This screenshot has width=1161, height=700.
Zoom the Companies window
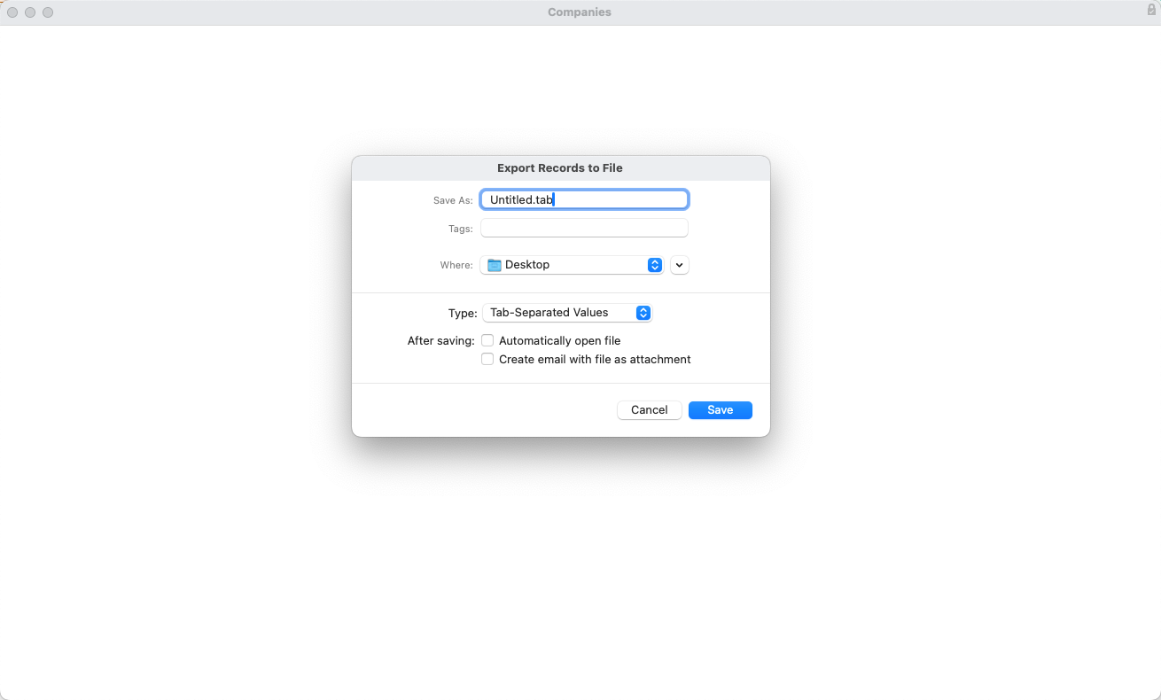(48, 12)
